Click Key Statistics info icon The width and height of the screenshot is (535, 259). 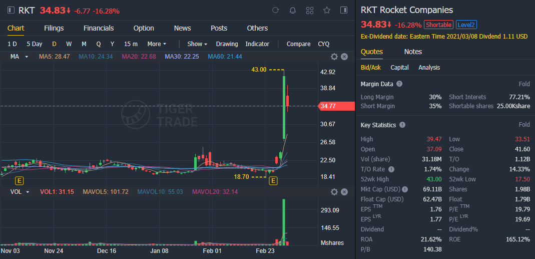coord(402,125)
